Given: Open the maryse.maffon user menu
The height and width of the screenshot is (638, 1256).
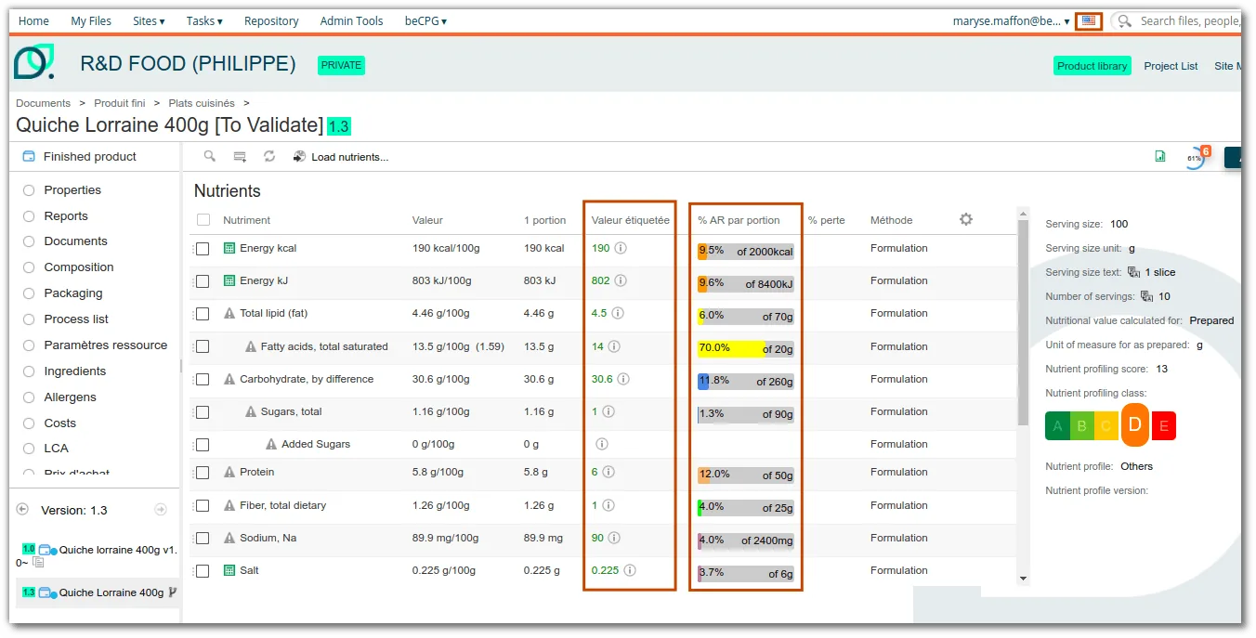Looking at the screenshot, I should 1011,20.
